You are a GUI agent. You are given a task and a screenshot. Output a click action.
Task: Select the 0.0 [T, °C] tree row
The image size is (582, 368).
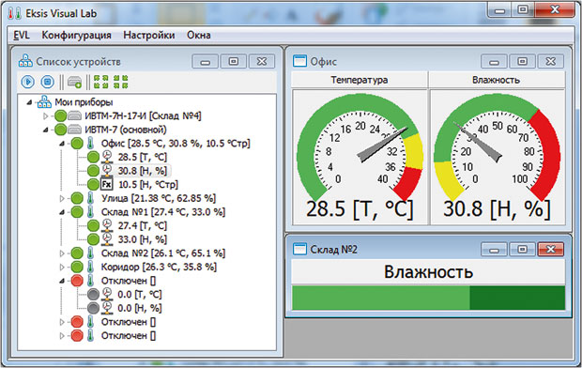click(x=140, y=295)
